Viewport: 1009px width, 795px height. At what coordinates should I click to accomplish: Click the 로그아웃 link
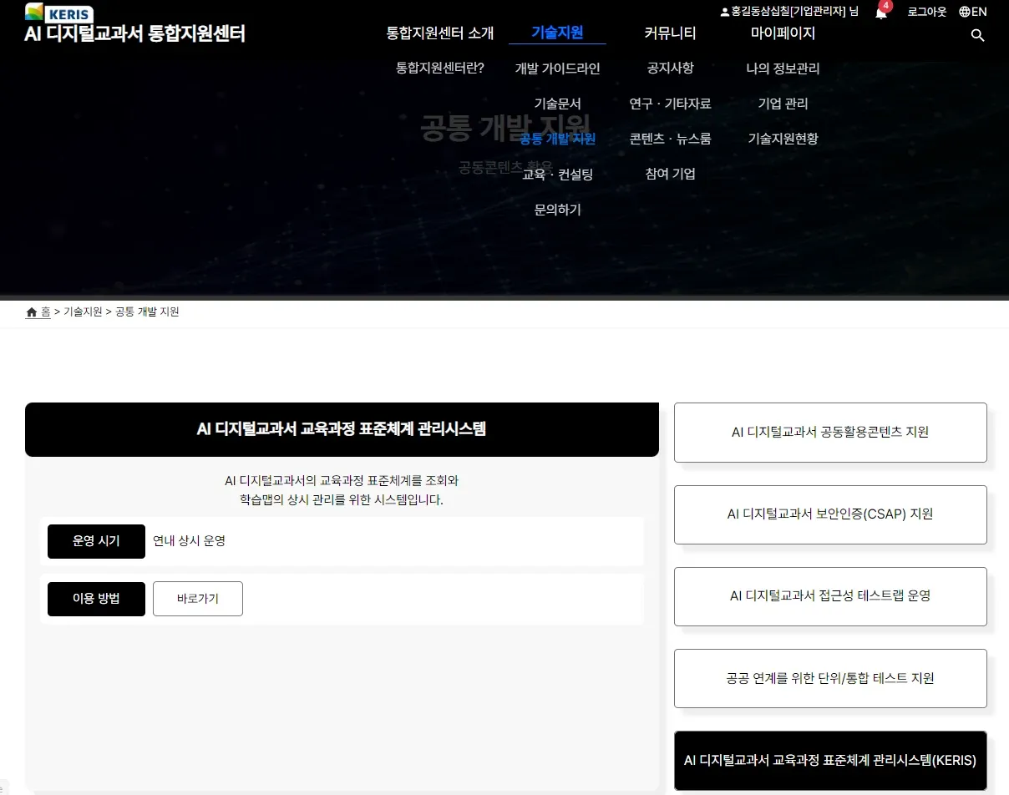[x=927, y=12]
